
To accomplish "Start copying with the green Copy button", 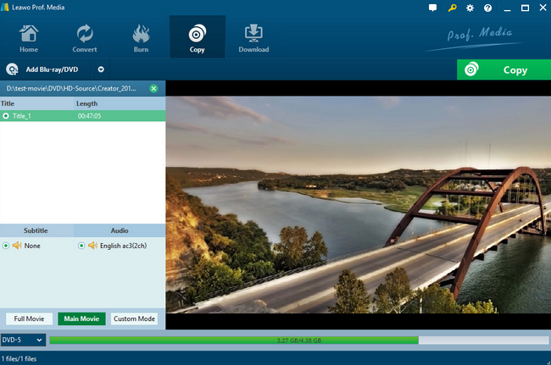I will click(x=504, y=69).
